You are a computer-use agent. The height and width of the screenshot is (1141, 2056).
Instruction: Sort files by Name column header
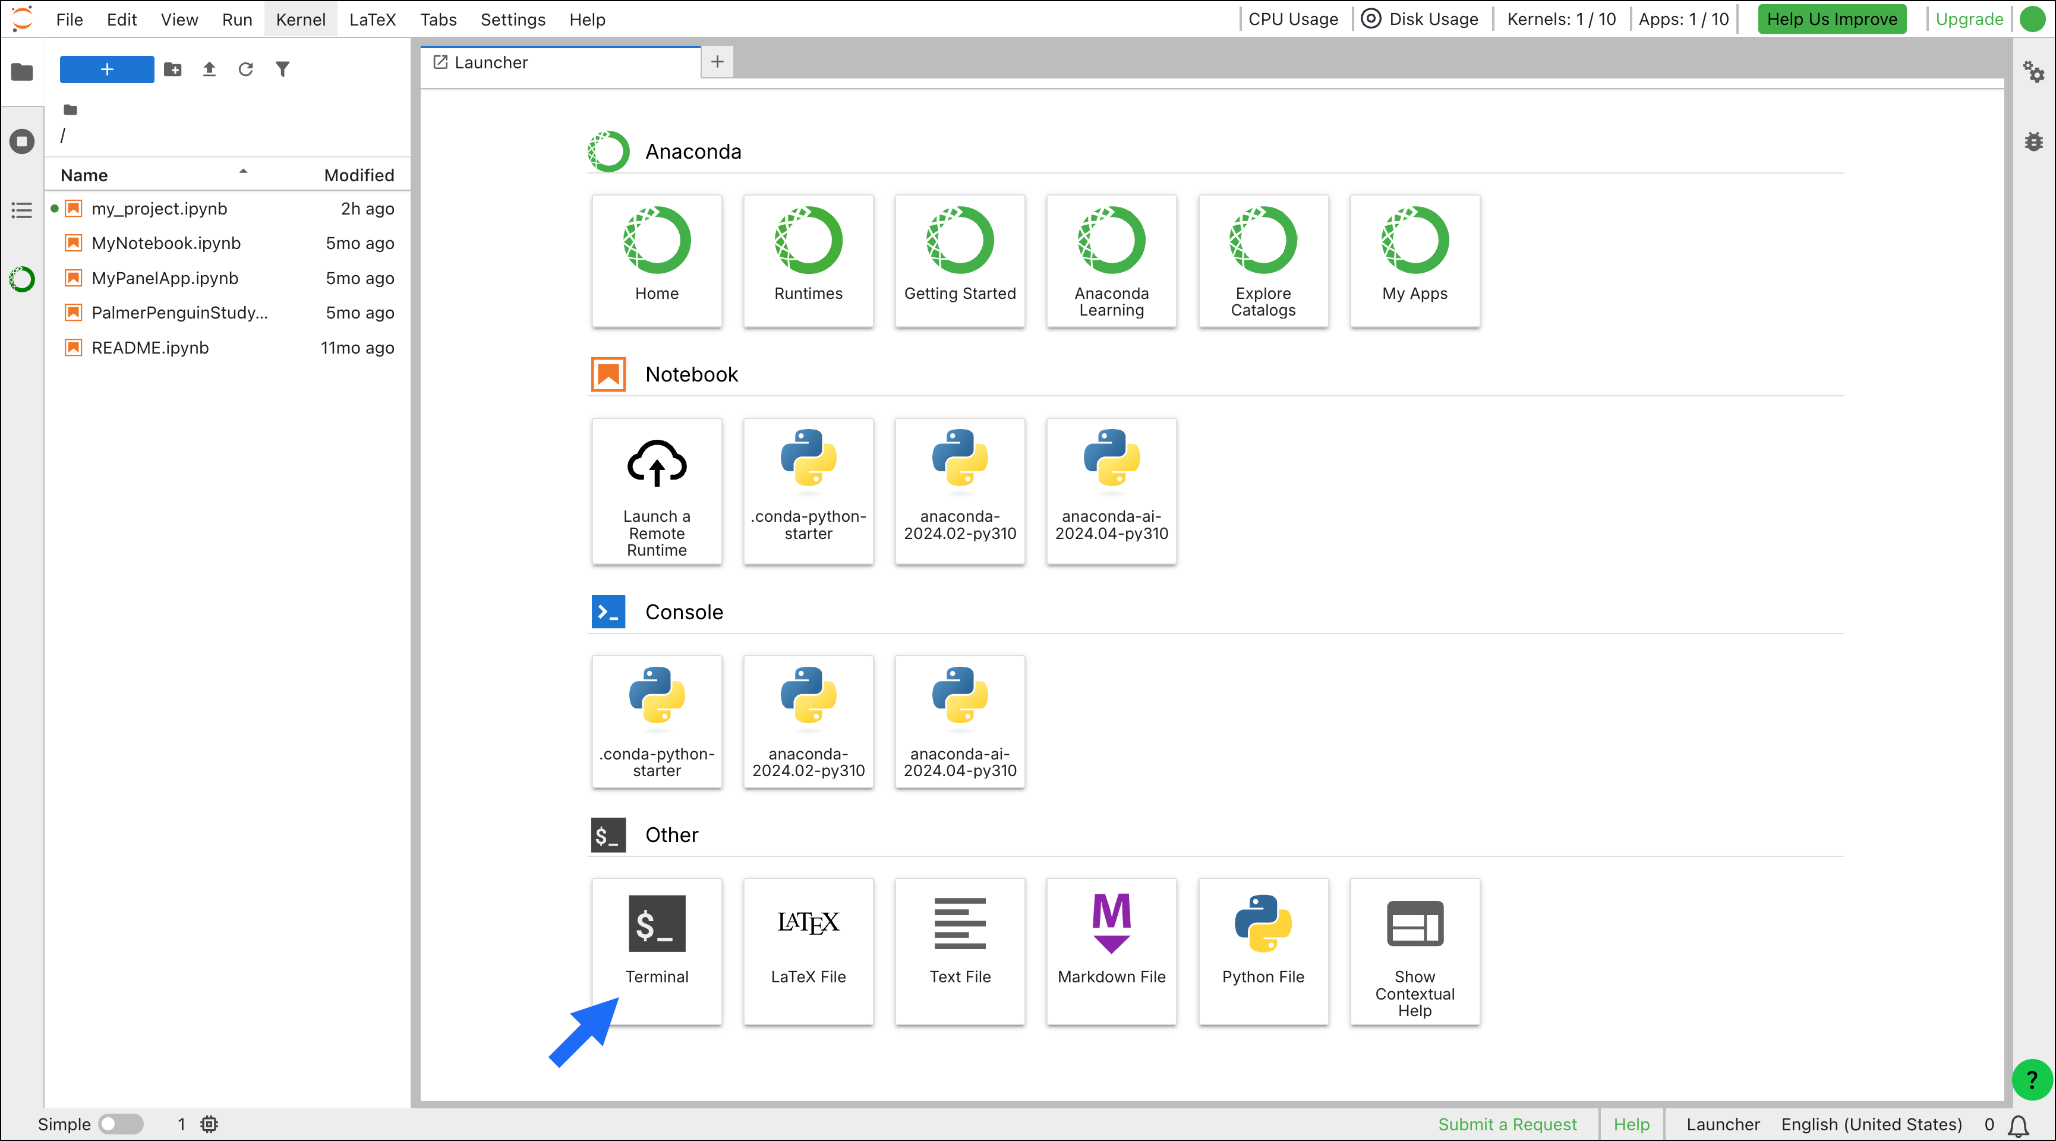tap(84, 175)
